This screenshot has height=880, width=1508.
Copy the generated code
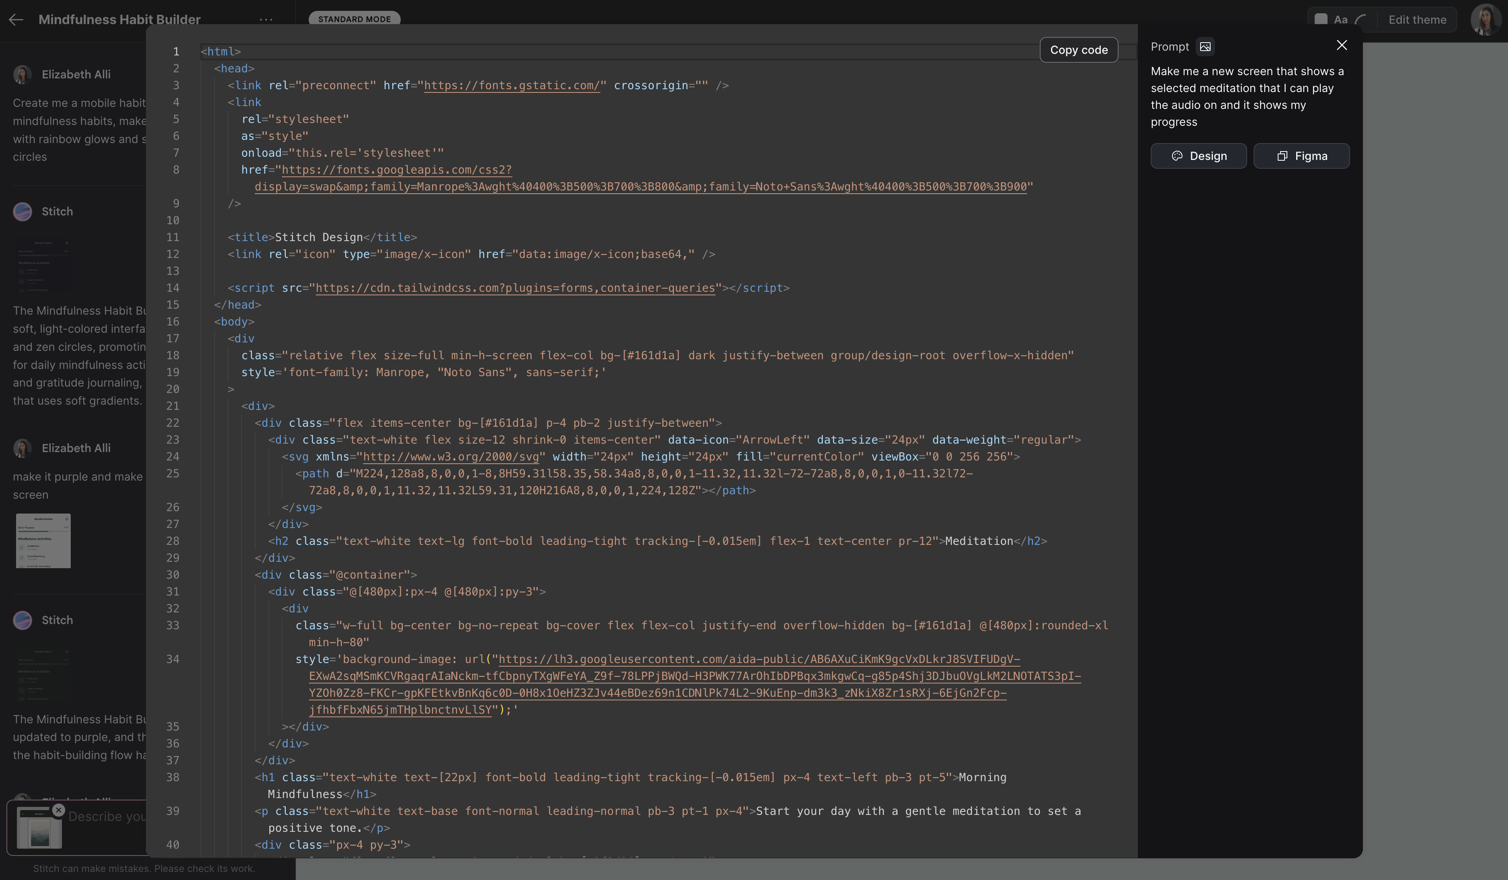pyautogui.click(x=1078, y=50)
